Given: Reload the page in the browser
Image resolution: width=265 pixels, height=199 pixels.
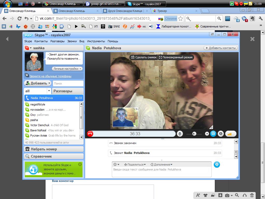Looking at the screenshot, I should [19, 18].
